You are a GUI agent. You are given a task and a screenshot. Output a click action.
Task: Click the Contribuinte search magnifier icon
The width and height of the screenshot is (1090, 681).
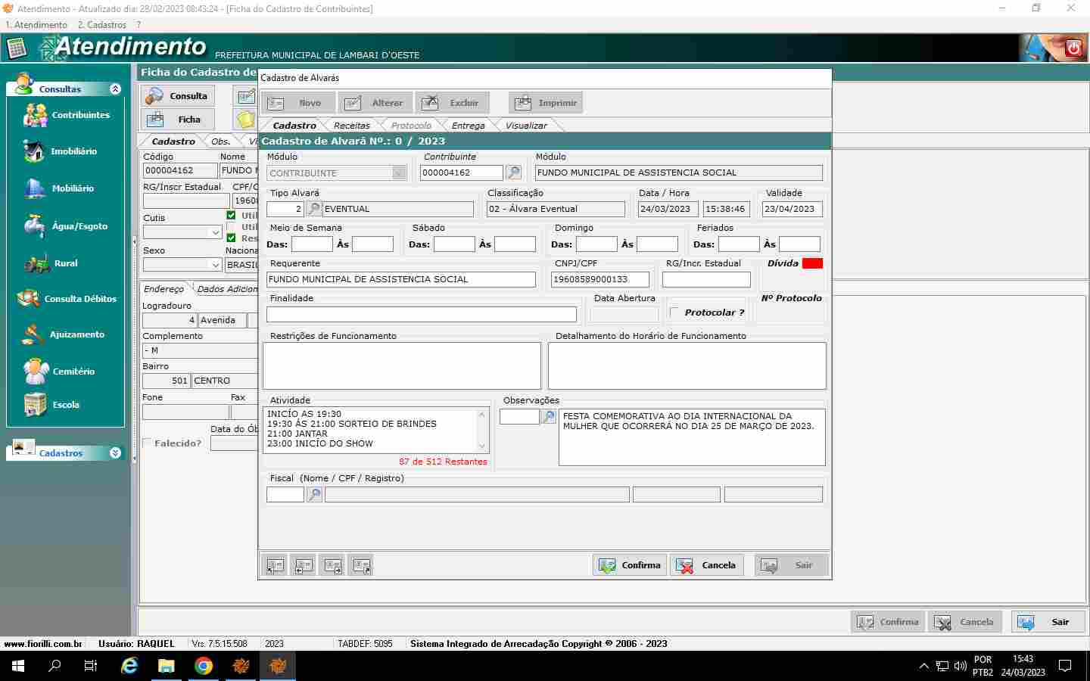514,173
